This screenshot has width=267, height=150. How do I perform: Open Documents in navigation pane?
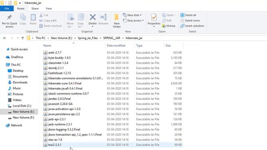[20, 77]
